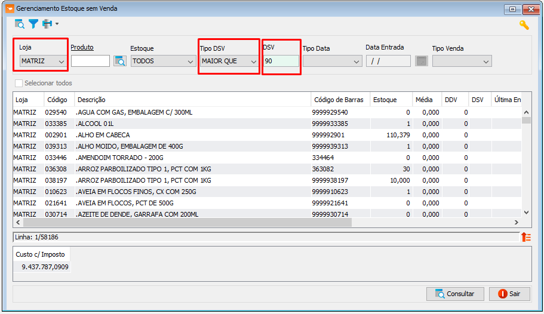Click the yellow key icon
Screen dimensions: 544x314
524,25
